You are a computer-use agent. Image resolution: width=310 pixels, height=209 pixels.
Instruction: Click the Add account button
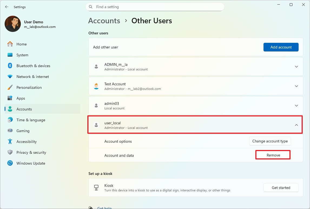point(281,47)
